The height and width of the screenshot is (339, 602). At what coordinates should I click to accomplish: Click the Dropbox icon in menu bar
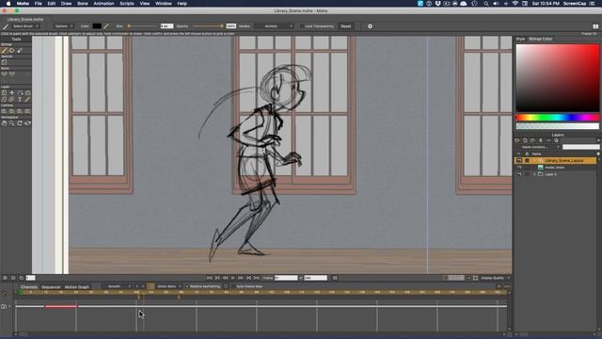[437, 4]
